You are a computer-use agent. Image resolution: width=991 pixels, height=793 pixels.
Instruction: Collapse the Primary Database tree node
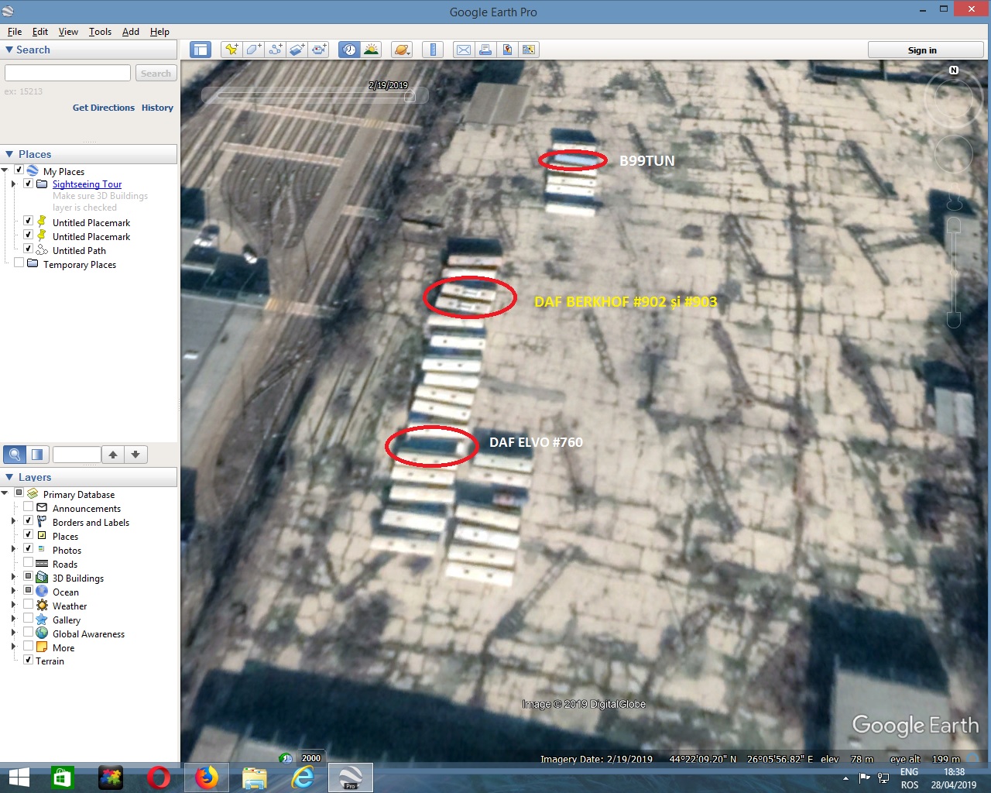(x=5, y=493)
